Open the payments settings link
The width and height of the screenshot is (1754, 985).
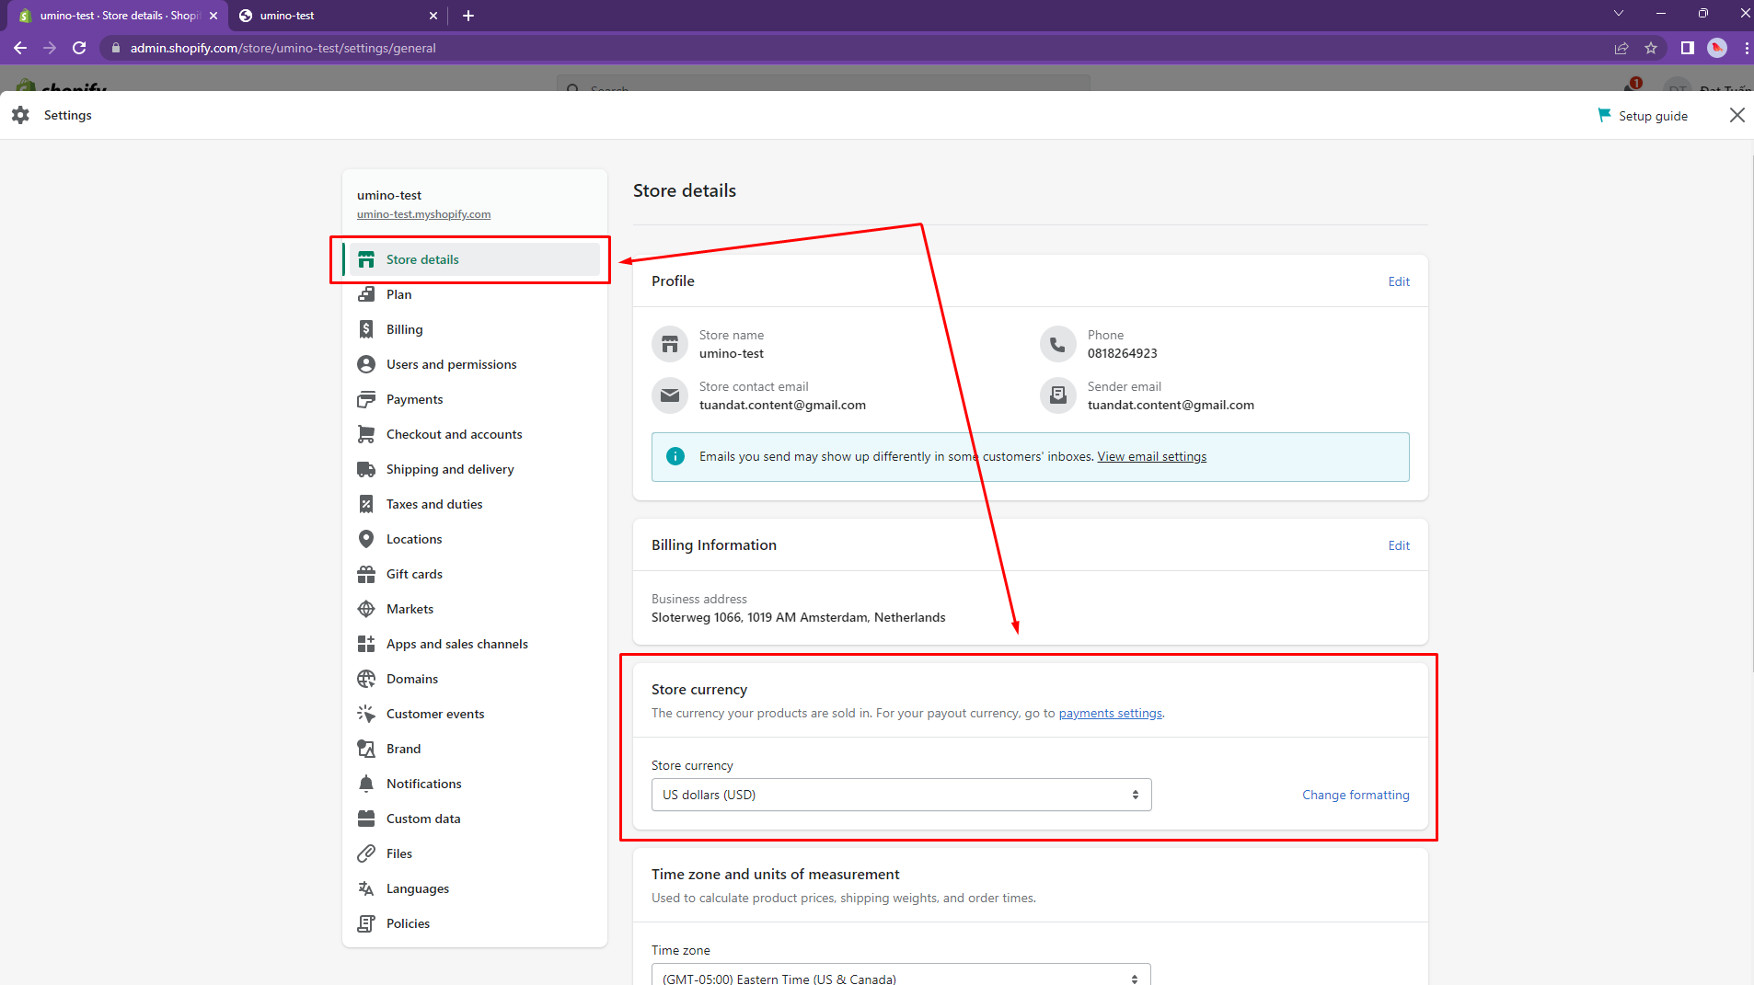click(1110, 713)
